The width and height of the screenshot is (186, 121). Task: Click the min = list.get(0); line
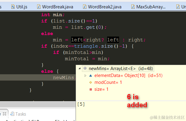click(80, 27)
